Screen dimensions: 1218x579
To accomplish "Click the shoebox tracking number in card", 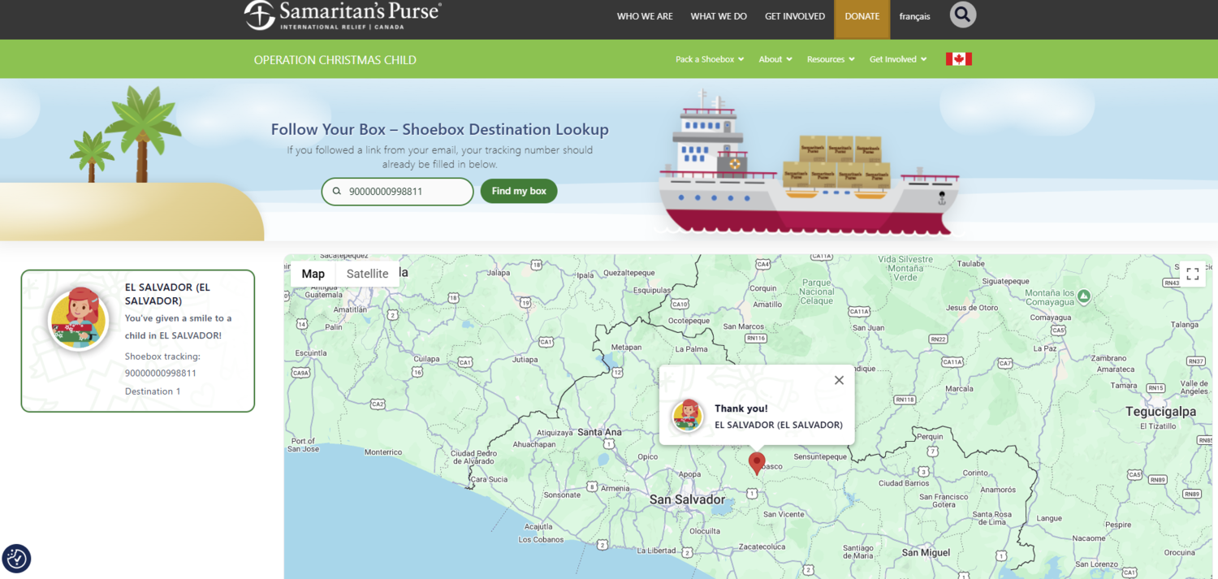I will 161,374.
